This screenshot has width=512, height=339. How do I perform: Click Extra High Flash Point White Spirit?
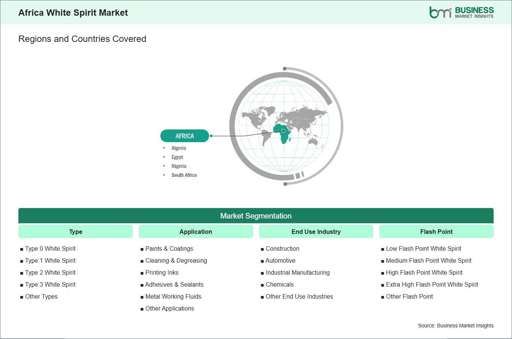(x=432, y=284)
